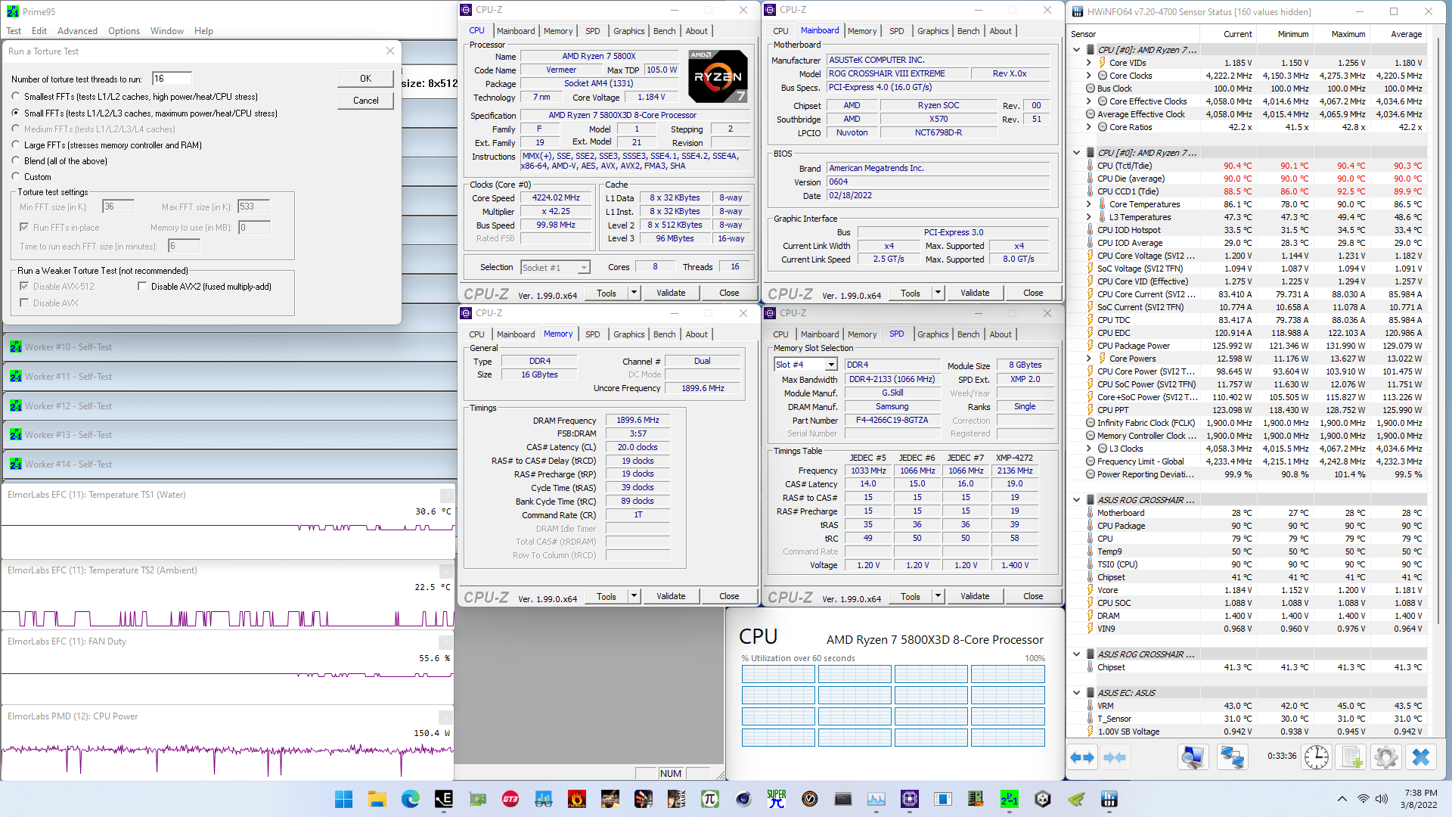Open Prime95 Test menu

point(14,31)
